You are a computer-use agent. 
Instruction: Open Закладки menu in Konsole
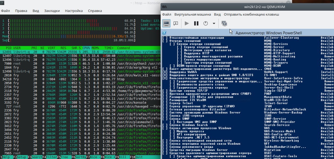pyautogui.click(x=52, y=11)
